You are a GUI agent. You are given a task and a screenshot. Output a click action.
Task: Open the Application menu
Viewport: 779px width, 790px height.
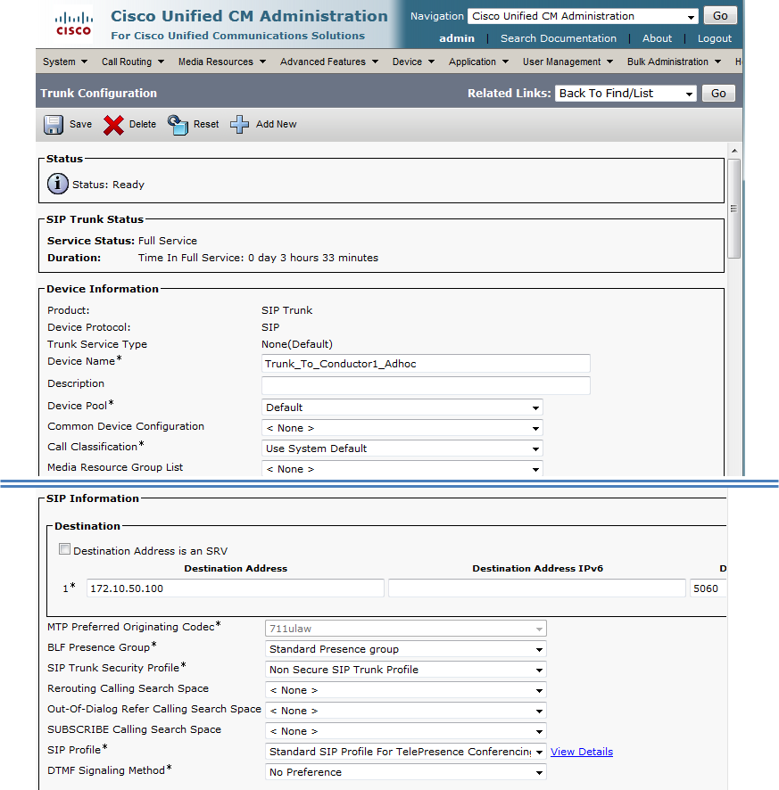tap(478, 62)
